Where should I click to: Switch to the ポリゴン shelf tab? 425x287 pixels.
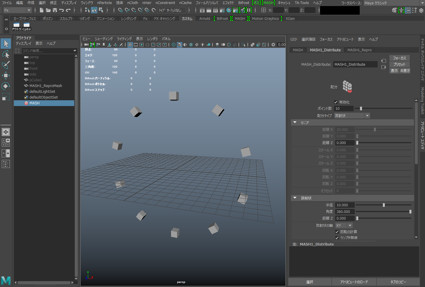point(48,18)
